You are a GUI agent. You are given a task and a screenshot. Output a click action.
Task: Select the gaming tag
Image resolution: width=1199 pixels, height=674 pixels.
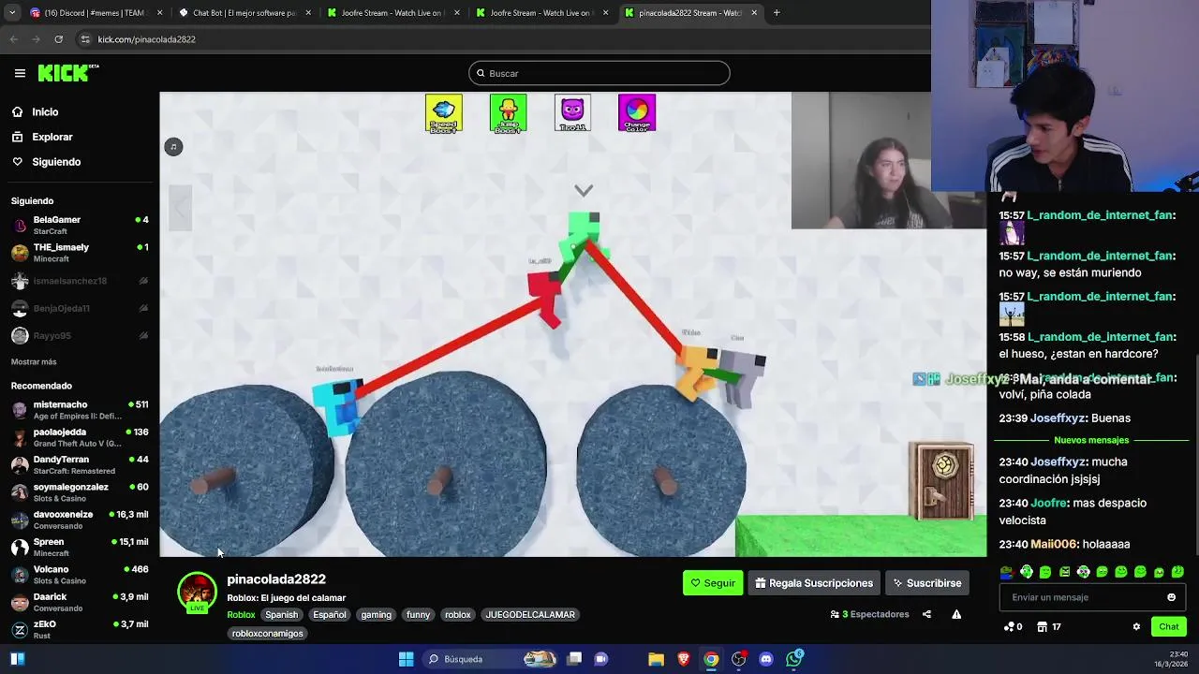[x=377, y=615]
